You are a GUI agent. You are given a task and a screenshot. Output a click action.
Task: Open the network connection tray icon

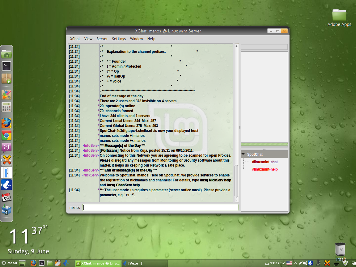click(x=300, y=263)
